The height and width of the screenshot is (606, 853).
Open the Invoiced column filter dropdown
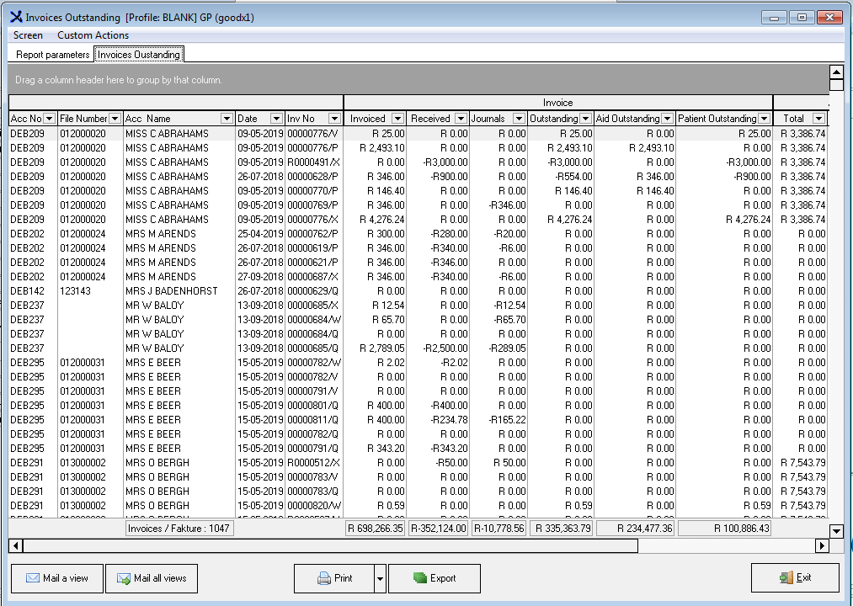397,119
